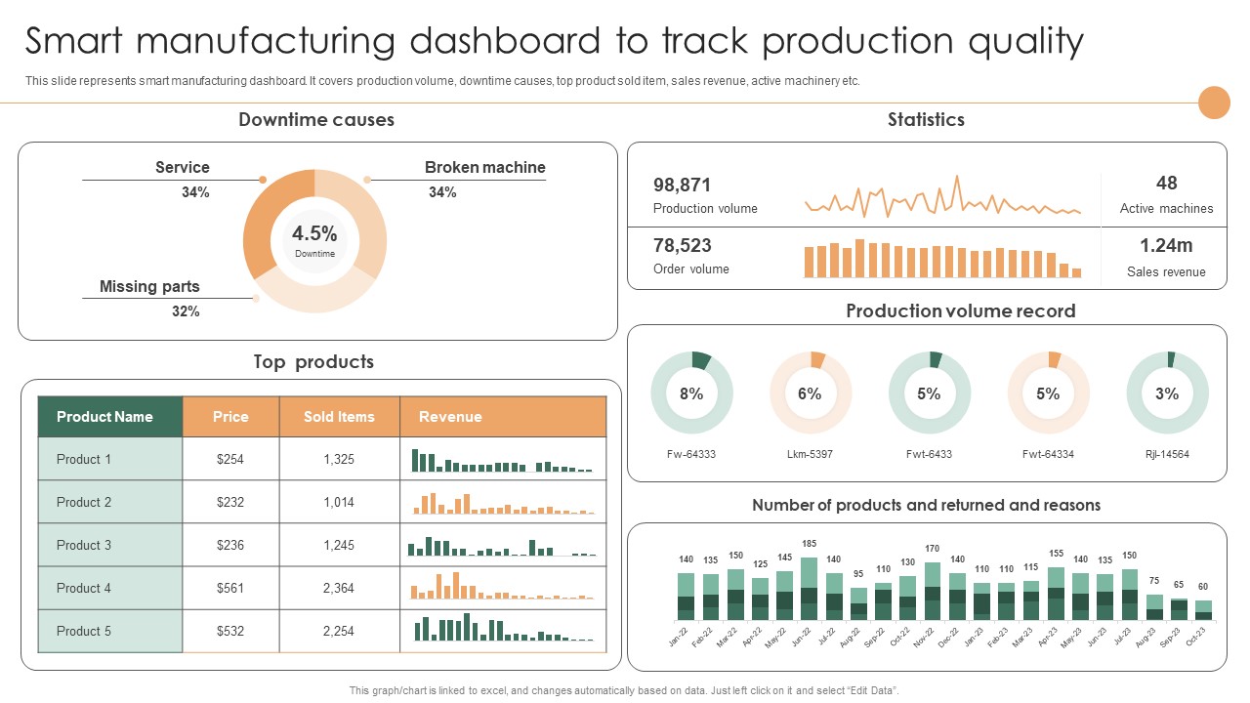
Task: Select the 4.5% Downtime donut center
Action: pos(314,240)
